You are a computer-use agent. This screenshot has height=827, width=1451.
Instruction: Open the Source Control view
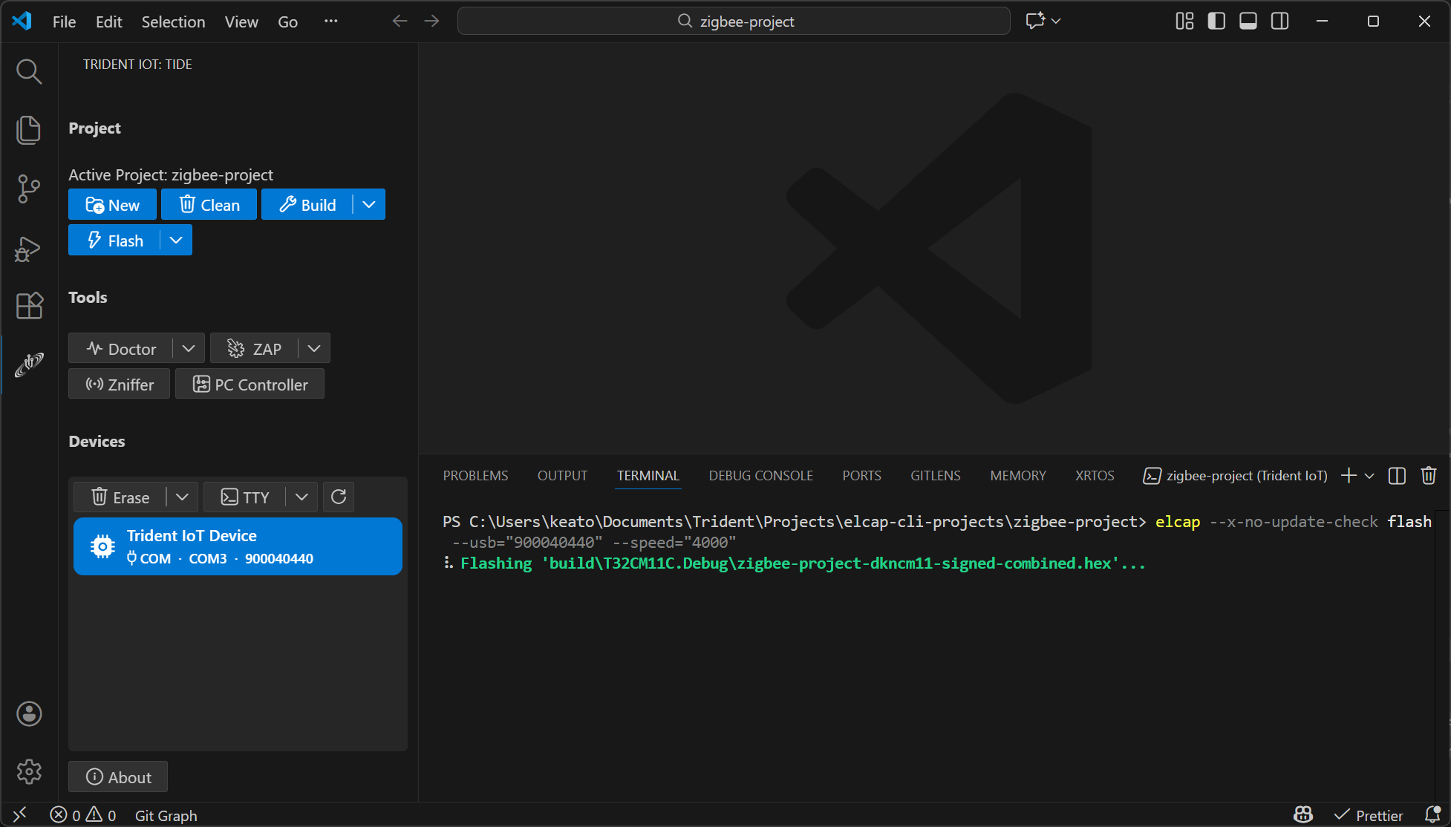(x=29, y=189)
